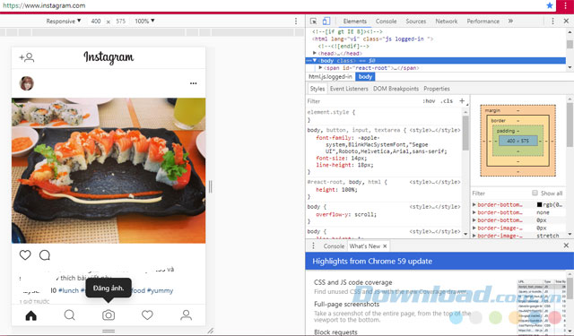Open the Properties subtab
The width and height of the screenshot is (574, 336).
[x=437, y=89]
